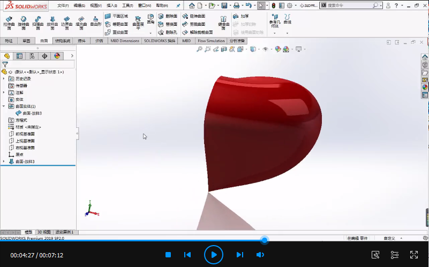Click the edit appearance color ball icon

pos(278,49)
